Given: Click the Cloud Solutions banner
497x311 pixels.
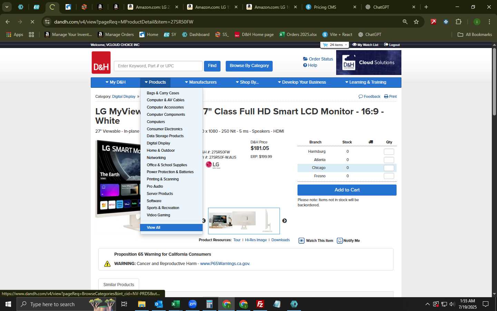Looking at the screenshot, I should [369, 63].
